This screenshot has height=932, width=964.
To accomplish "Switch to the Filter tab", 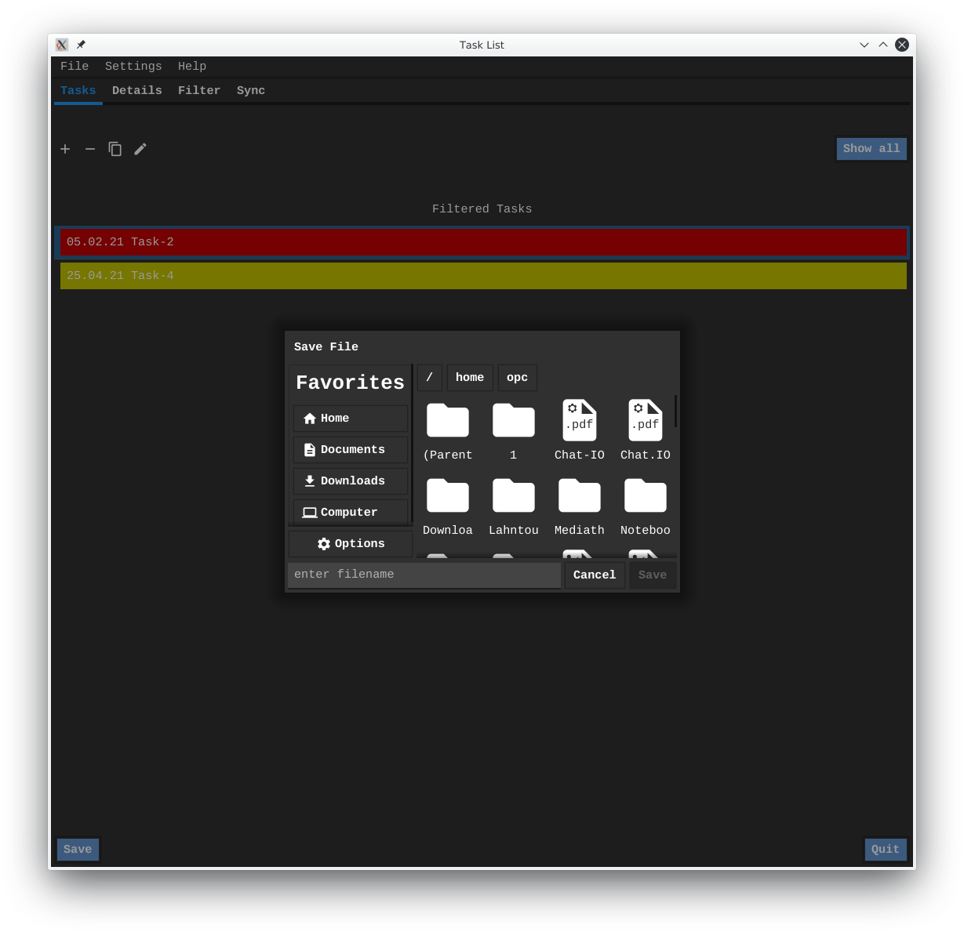I will 199,91.
